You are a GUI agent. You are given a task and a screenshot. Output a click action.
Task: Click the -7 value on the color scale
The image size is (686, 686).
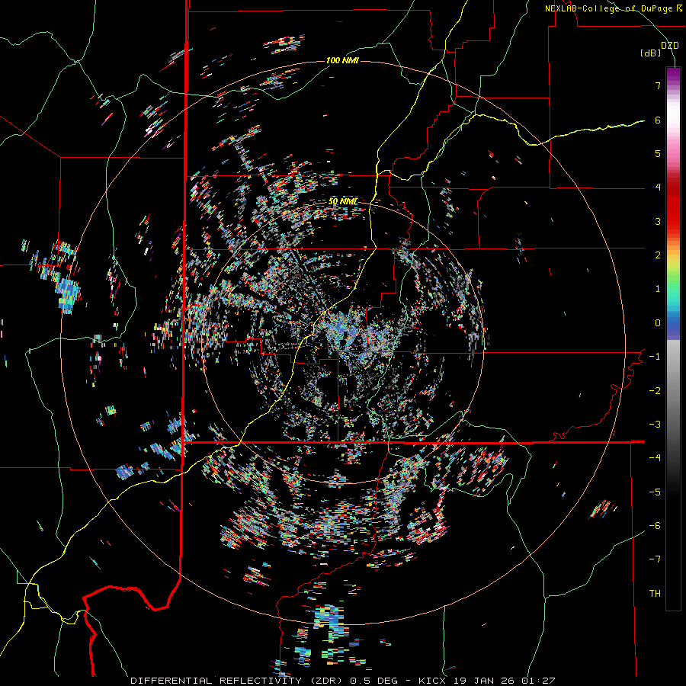(655, 559)
